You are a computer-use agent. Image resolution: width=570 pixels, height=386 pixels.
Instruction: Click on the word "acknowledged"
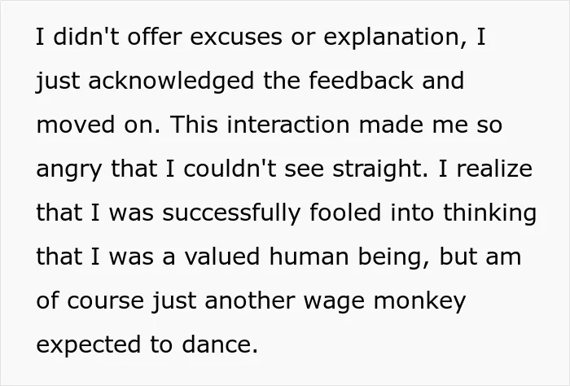171,82
